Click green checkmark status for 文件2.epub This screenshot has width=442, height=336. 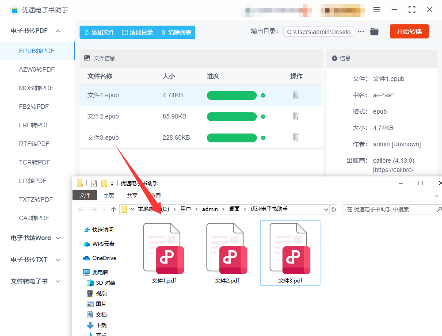(x=263, y=116)
